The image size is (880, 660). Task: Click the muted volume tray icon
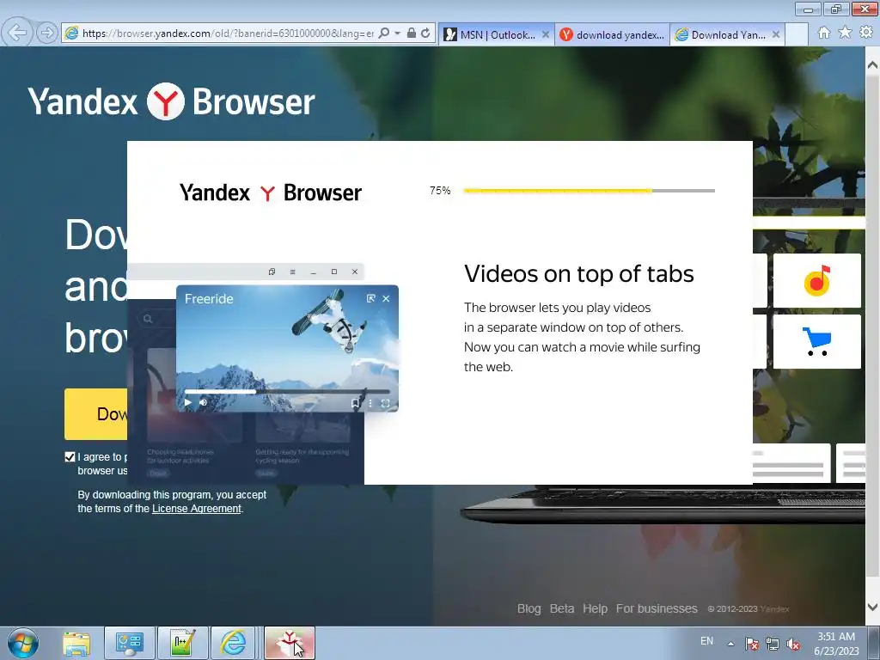[793, 644]
